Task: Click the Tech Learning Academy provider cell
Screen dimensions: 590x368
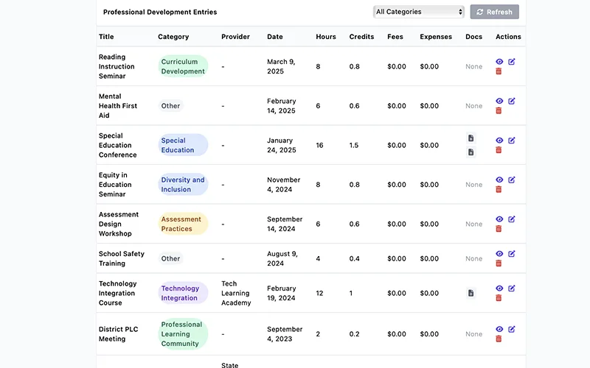Action: (x=236, y=293)
